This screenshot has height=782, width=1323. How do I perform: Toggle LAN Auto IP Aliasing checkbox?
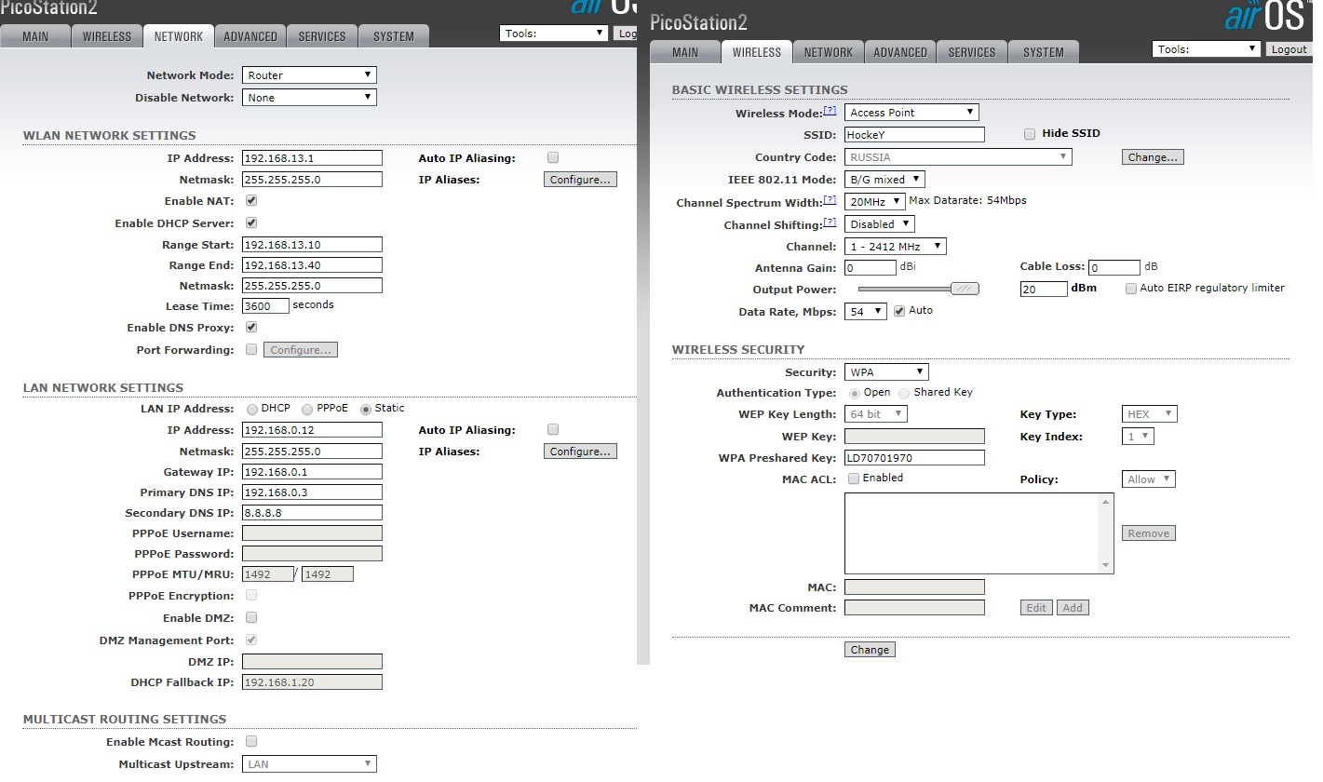pyautogui.click(x=553, y=430)
